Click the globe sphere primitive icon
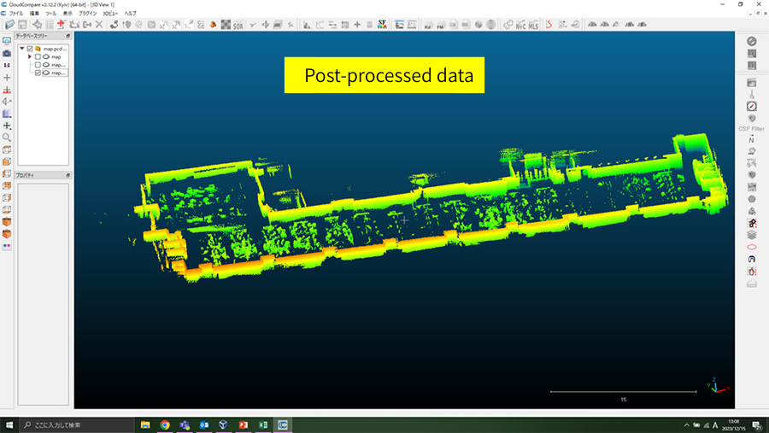This screenshot has height=433, width=769. point(478,25)
